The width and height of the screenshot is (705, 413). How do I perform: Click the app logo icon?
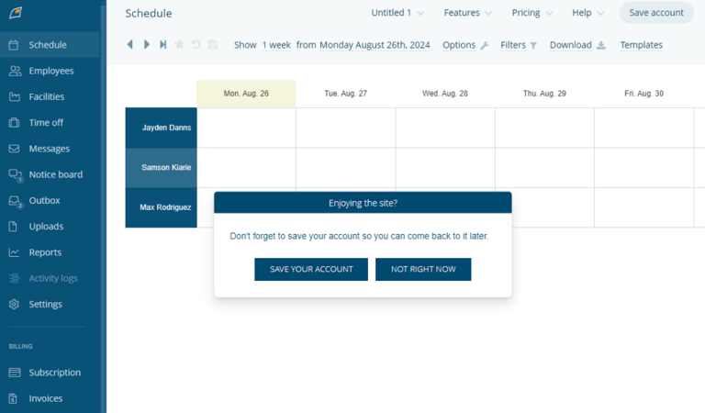tap(16, 13)
